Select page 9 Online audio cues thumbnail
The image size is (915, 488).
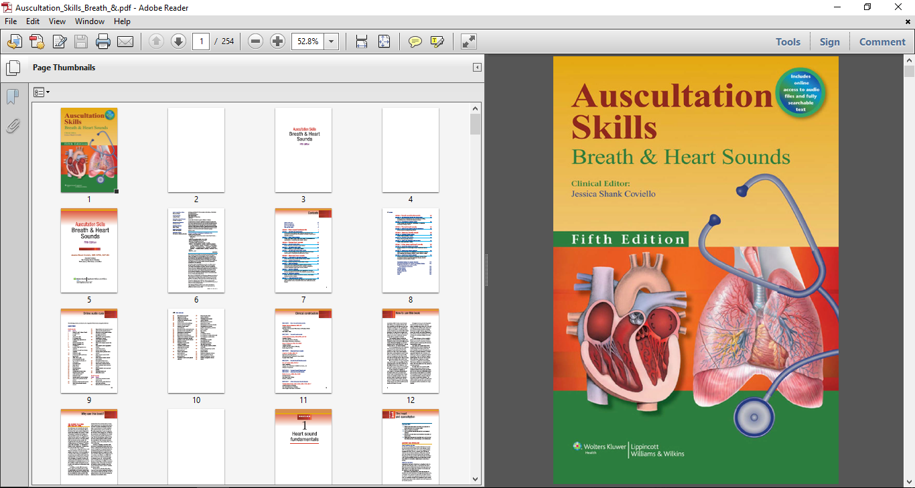click(x=89, y=351)
